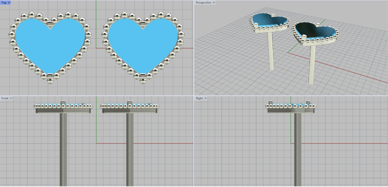Image resolution: width=388 pixels, height=187 pixels.
Task: Click the Right viewport title label
Action: [199, 98]
